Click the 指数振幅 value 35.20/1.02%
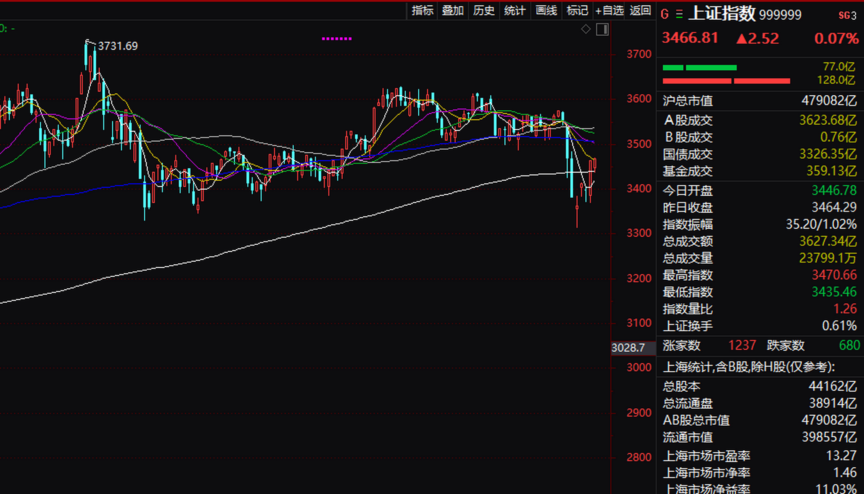Viewport: 864px width, 494px height. coord(821,224)
